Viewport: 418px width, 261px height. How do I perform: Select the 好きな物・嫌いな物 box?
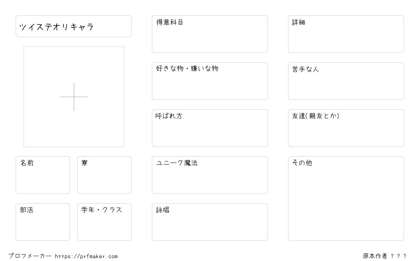210,81
